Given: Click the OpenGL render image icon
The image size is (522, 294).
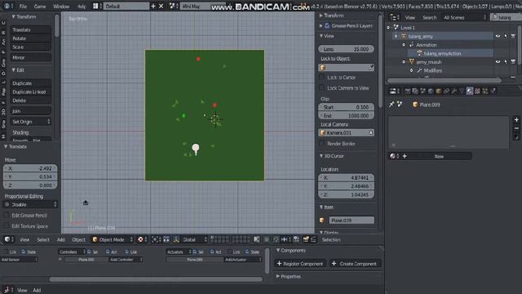Looking at the screenshot, I should coord(306,239).
